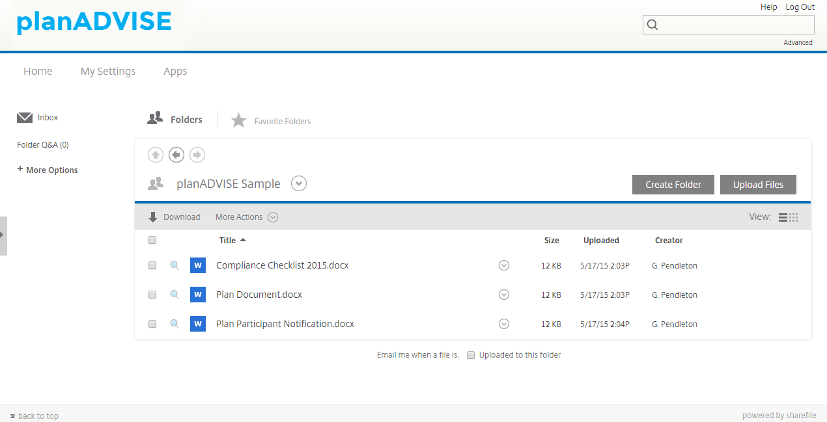Sort by Creator column header
Screen dimensions: 827x422
click(669, 241)
